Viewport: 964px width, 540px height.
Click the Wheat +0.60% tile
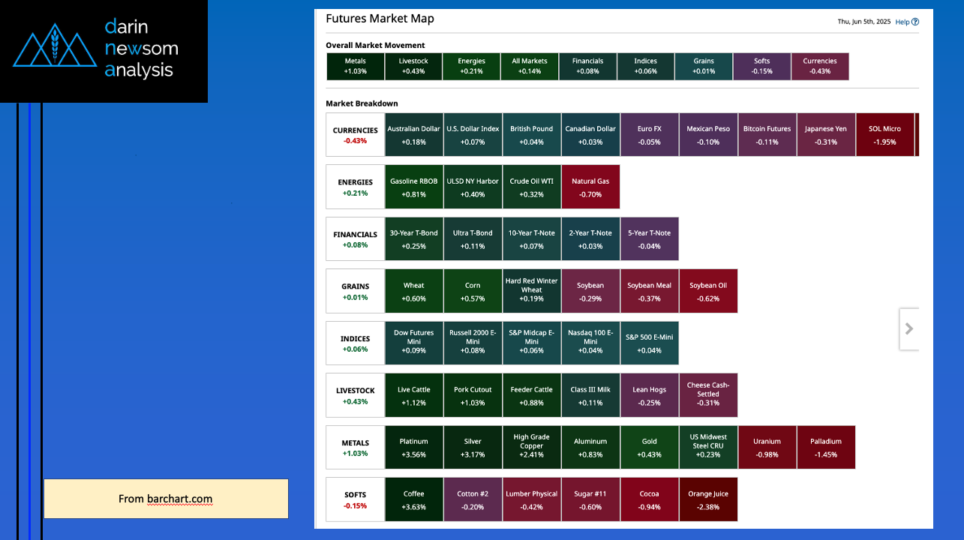tap(413, 291)
